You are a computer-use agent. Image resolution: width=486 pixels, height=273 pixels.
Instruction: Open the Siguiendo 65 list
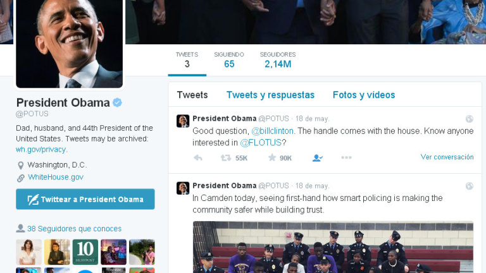(229, 61)
